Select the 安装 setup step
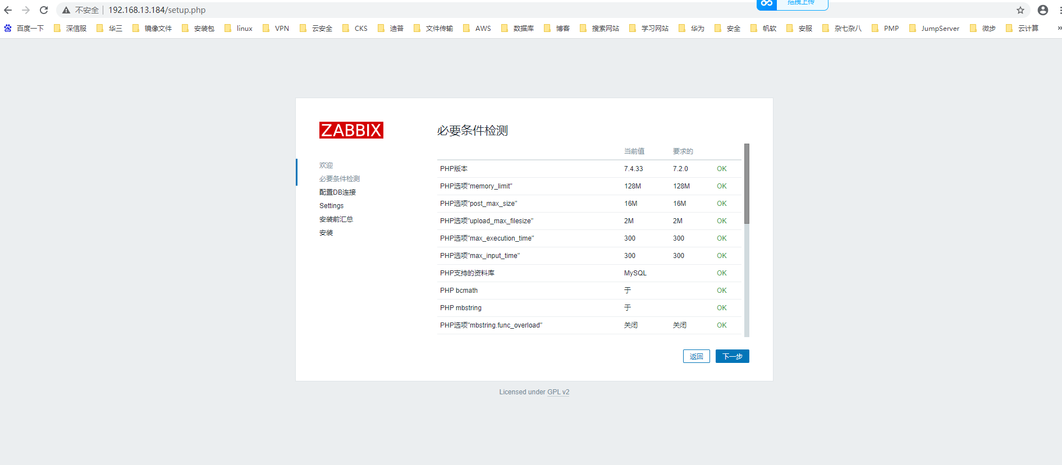 326,233
